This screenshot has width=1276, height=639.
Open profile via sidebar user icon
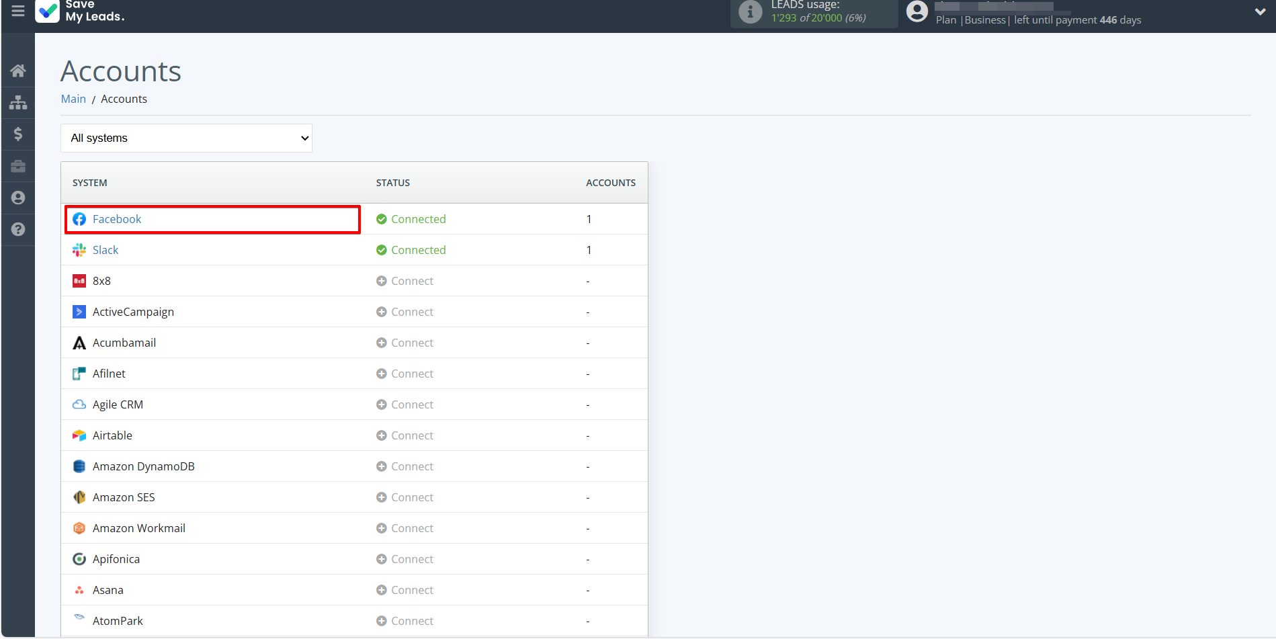tap(18, 198)
